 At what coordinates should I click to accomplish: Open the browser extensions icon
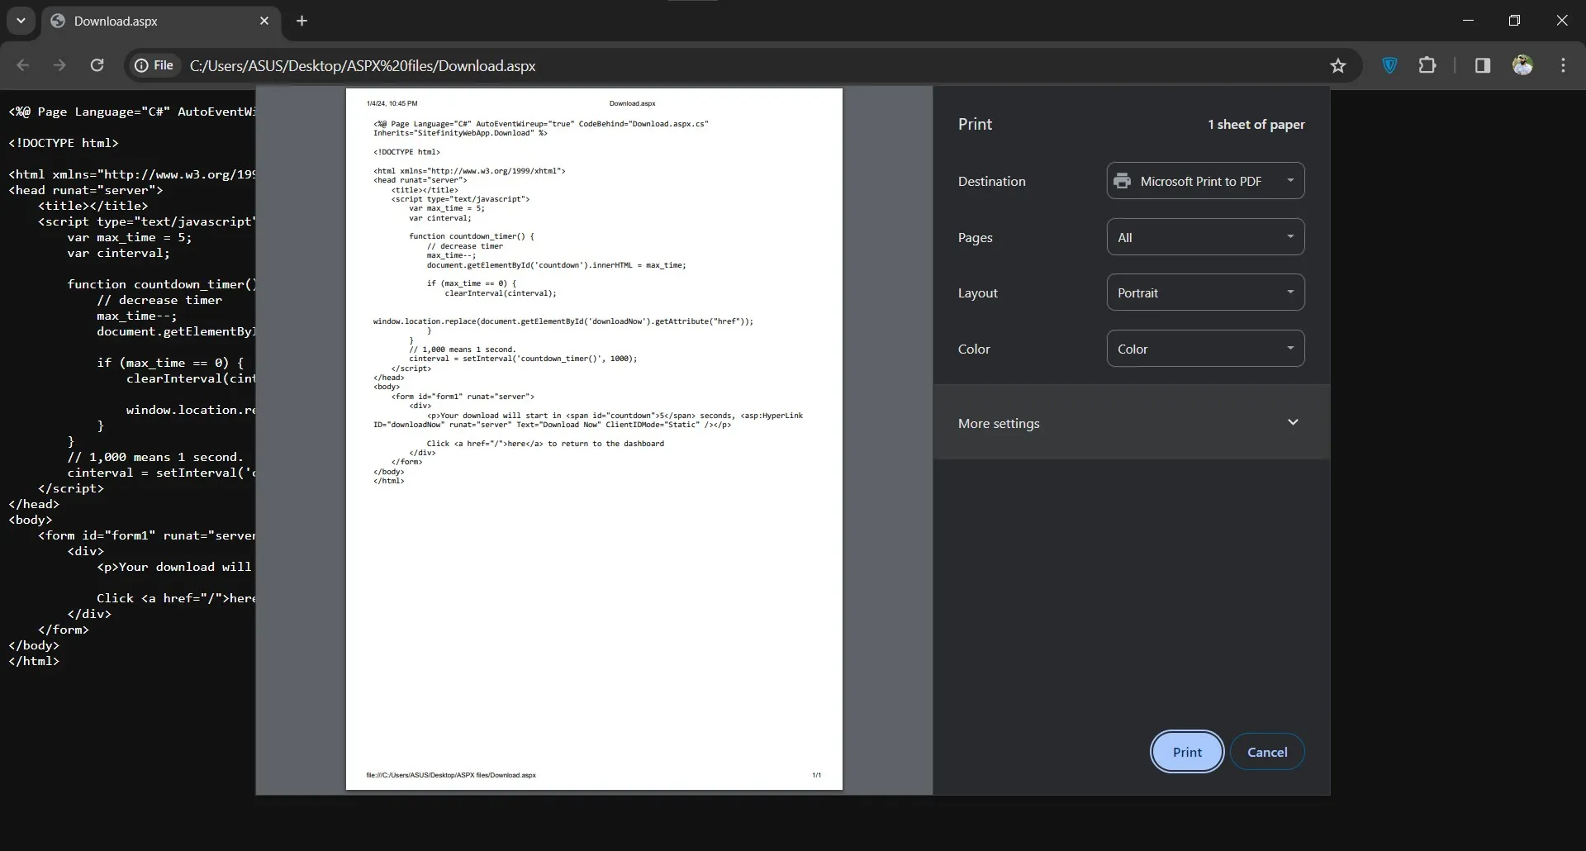pyautogui.click(x=1428, y=65)
